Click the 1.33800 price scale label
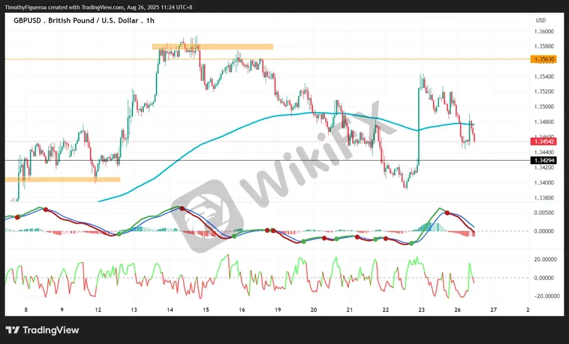The image size is (569, 344). tap(544, 198)
